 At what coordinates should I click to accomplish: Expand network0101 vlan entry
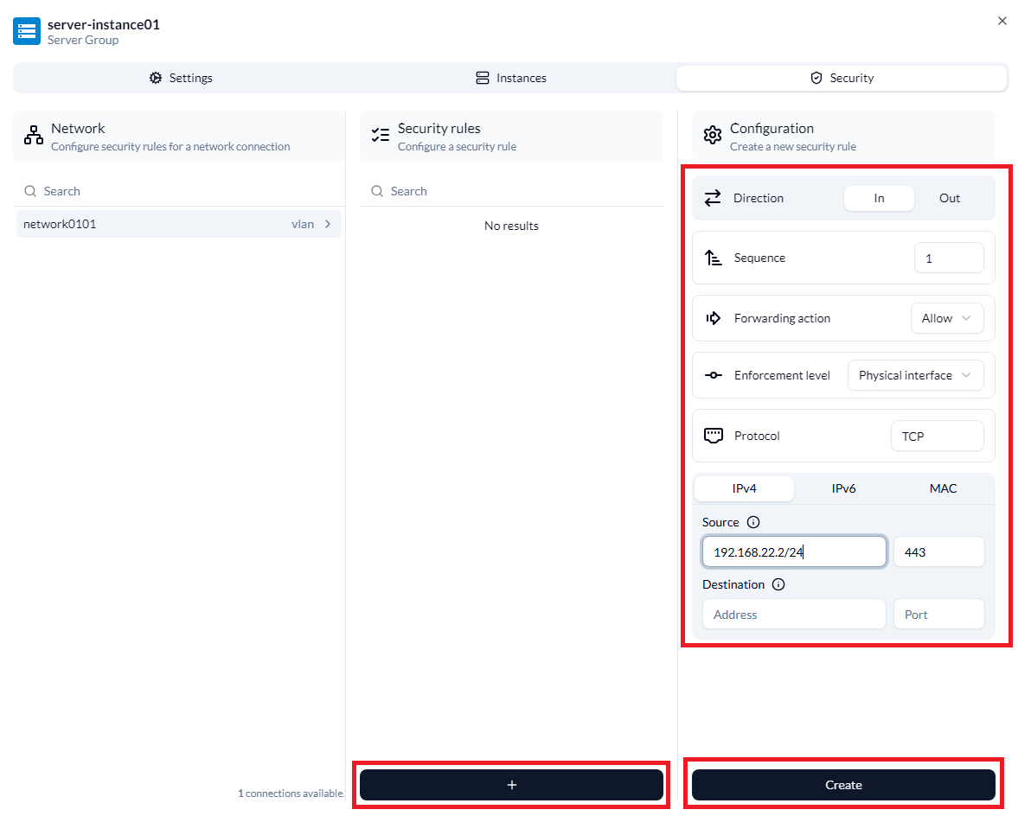click(x=328, y=224)
